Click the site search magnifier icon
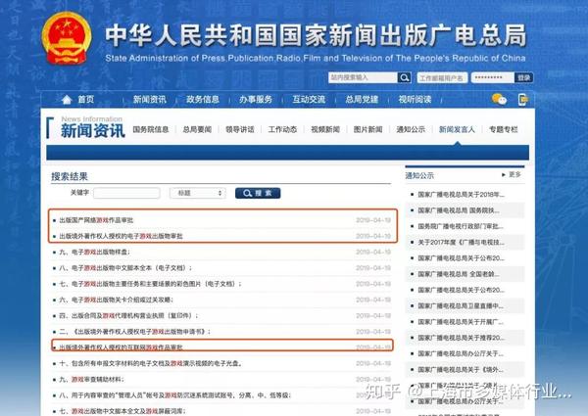The height and width of the screenshot is (416, 588). (x=404, y=77)
